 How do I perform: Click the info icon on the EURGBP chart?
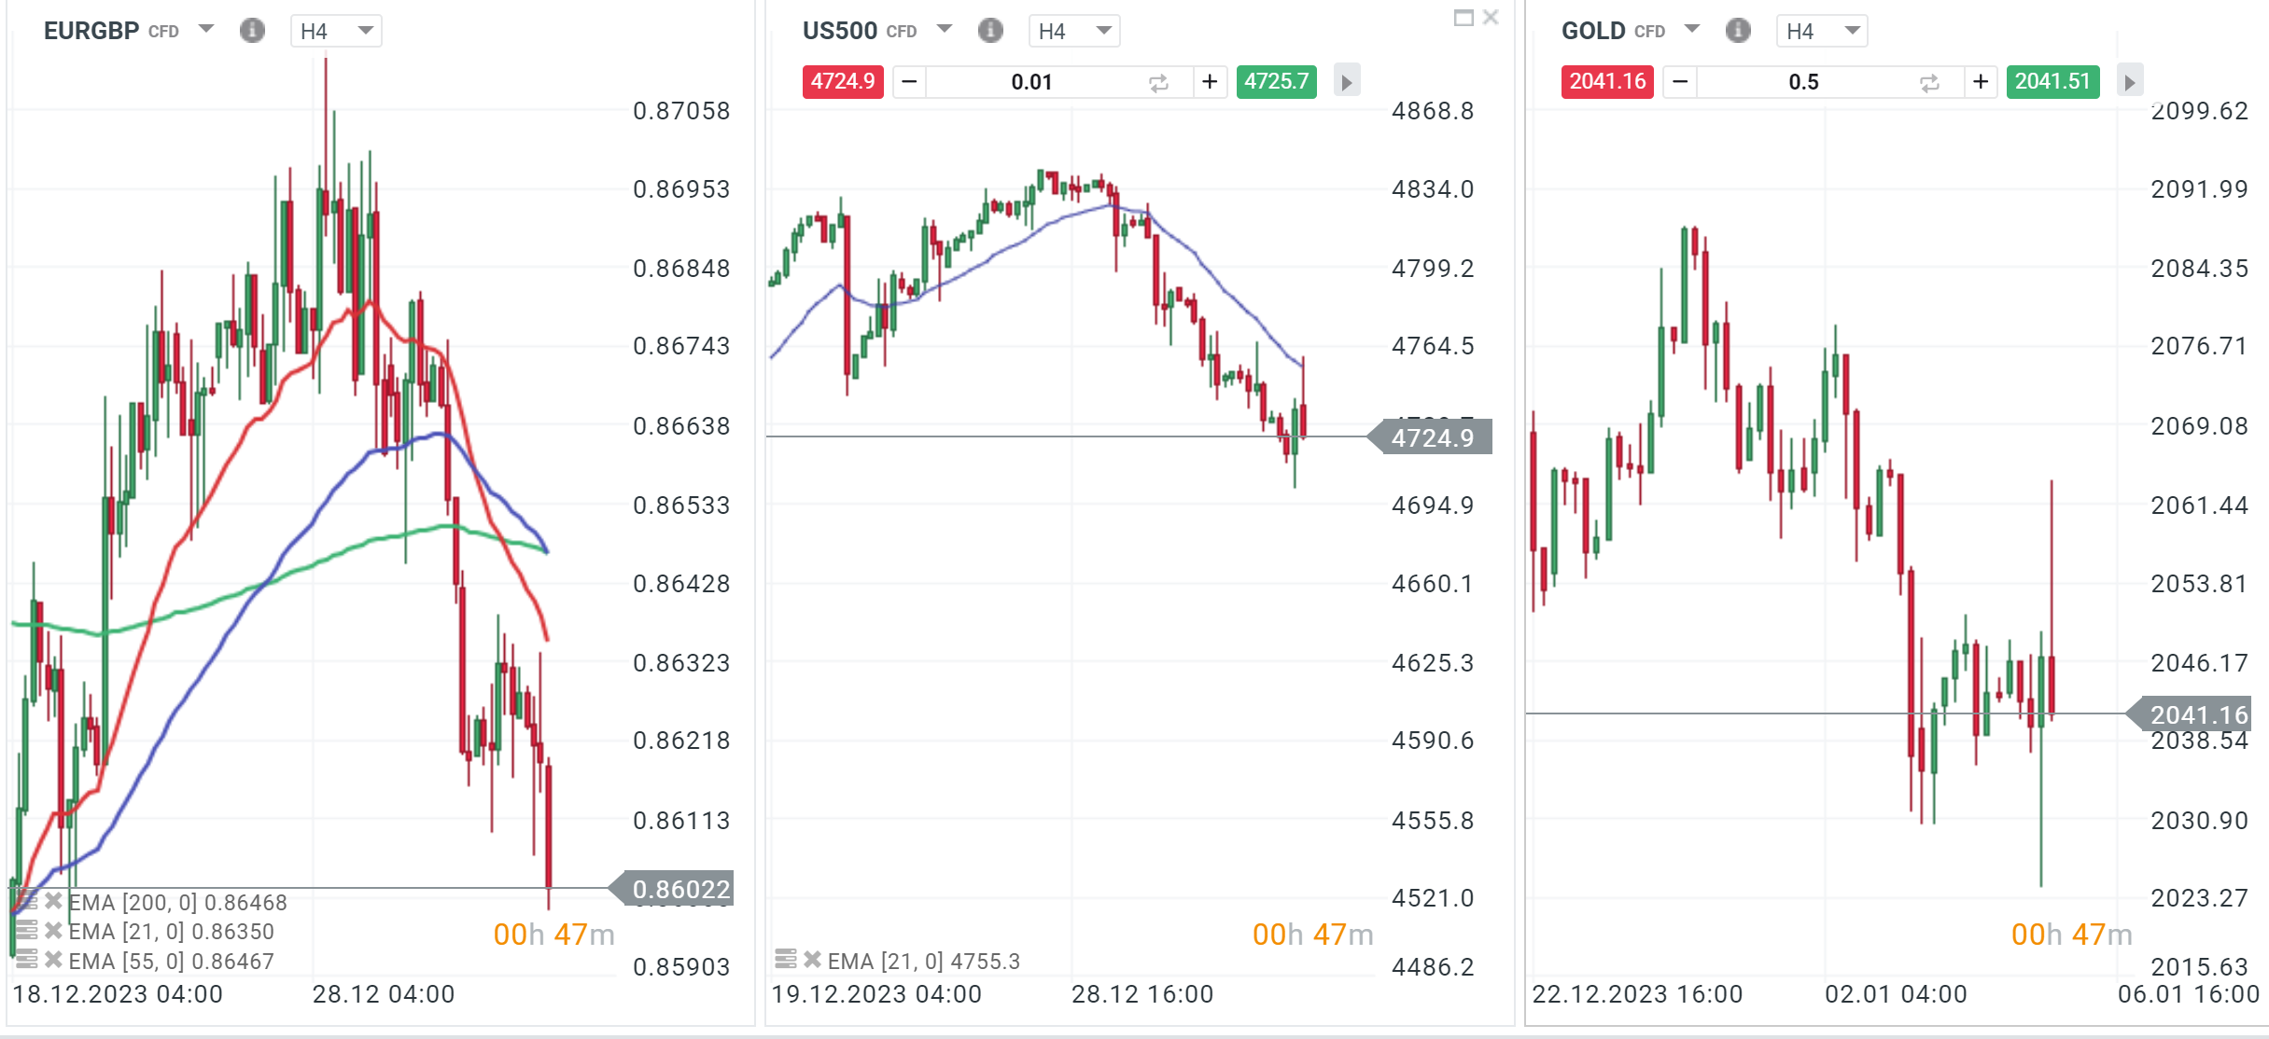252,30
